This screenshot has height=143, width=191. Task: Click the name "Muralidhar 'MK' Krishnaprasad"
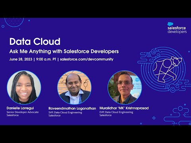(x=124, y=108)
